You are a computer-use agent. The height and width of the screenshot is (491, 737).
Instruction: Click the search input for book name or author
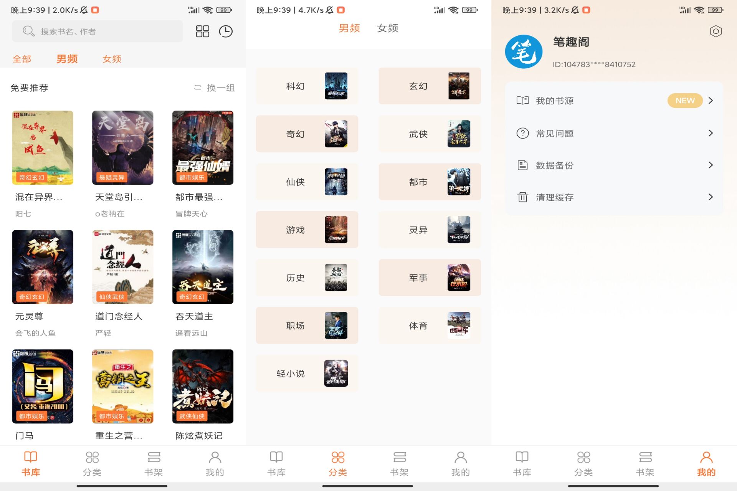coord(97,31)
